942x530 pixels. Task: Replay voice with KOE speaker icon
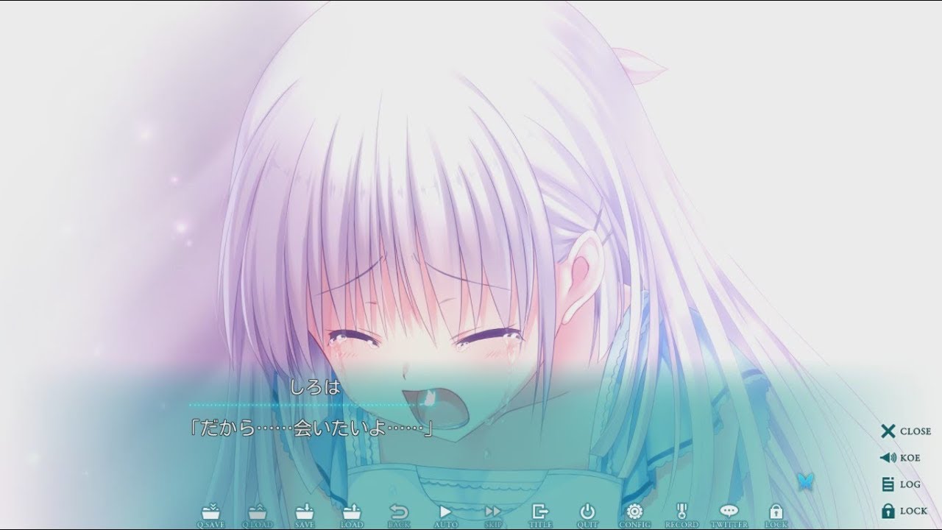900,458
